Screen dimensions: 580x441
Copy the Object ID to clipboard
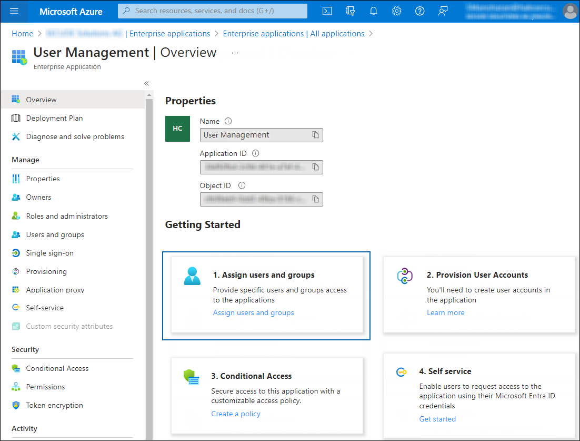(315, 199)
